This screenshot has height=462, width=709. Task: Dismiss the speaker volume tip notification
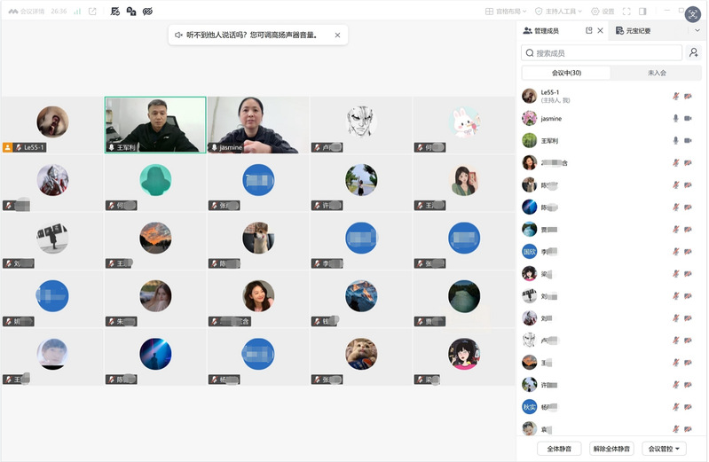(x=337, y=35)
